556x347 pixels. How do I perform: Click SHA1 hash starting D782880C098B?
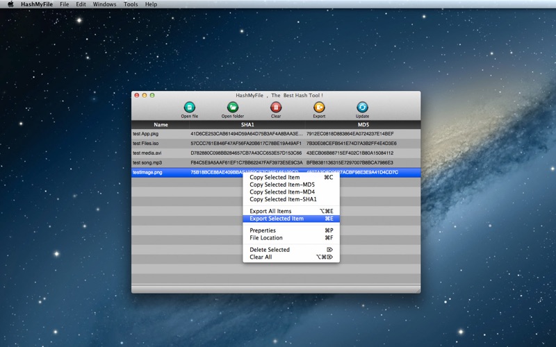click(246, 153)
